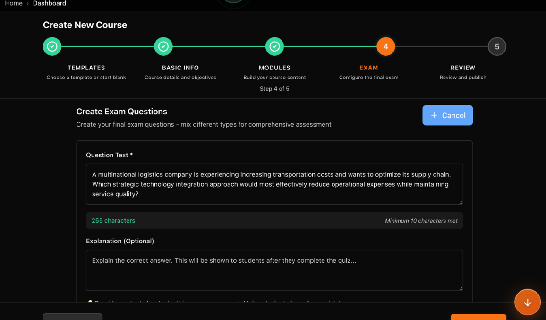Click the Cancel button
This screenshot has height=320, width=546.
[x=448, y=115]
